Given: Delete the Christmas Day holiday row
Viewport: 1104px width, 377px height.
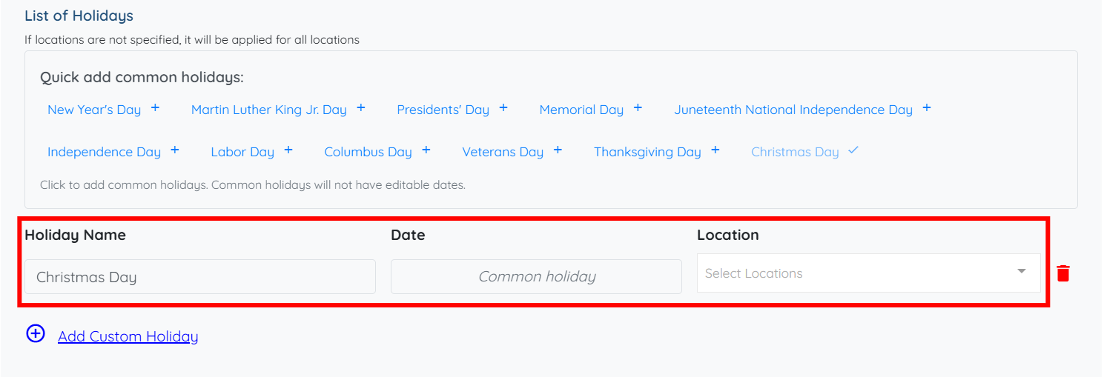Looking at the screenshot, I should (1063, 273).
